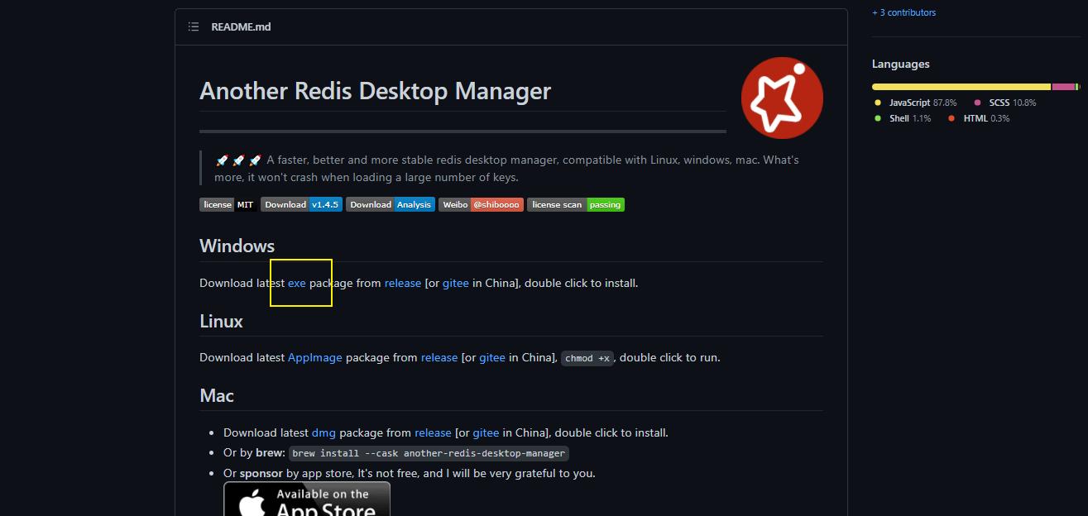Click the README.md file title
The width and height of the screenshot is (1088, 516).
[241, 26]
